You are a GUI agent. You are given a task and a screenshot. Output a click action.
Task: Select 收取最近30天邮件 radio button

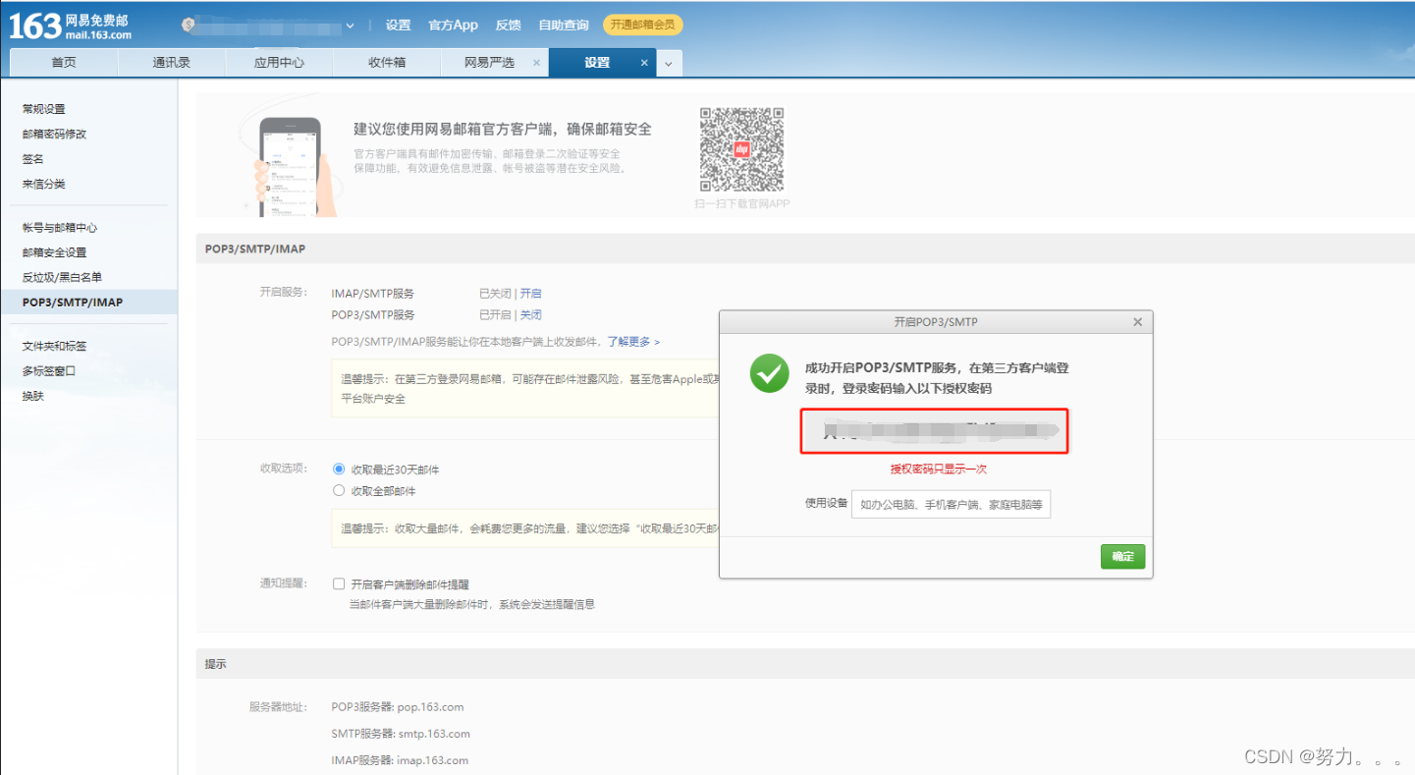tap(339, 470)
